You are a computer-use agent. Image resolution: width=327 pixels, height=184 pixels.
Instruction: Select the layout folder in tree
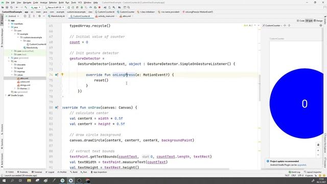(18, 68)
